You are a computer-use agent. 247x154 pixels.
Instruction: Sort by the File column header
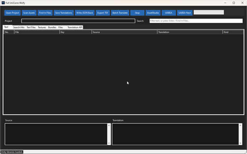[37, 32]
